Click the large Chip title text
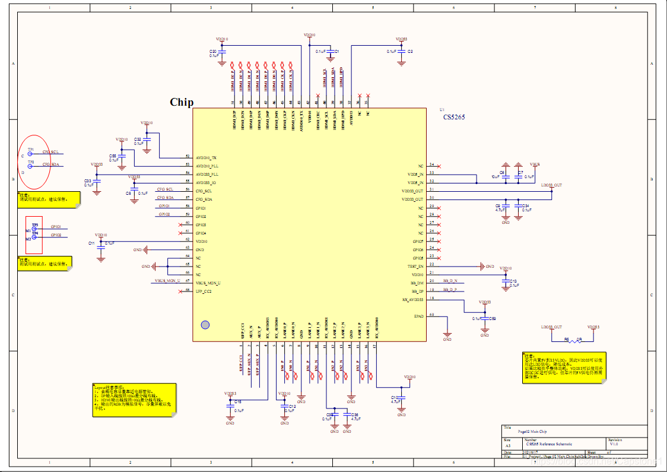The height and width of the screenshot is (472, 667). (x=182, y=102)
